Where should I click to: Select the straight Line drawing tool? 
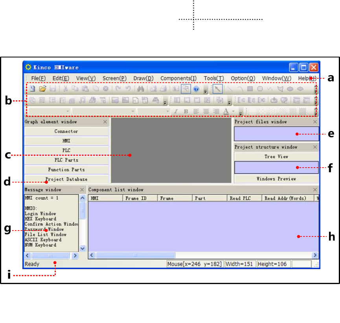(x=230, y=89)
